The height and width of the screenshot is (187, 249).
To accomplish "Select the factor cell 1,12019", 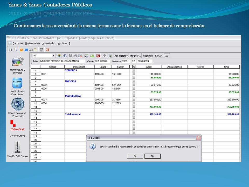I will [121, 103].
